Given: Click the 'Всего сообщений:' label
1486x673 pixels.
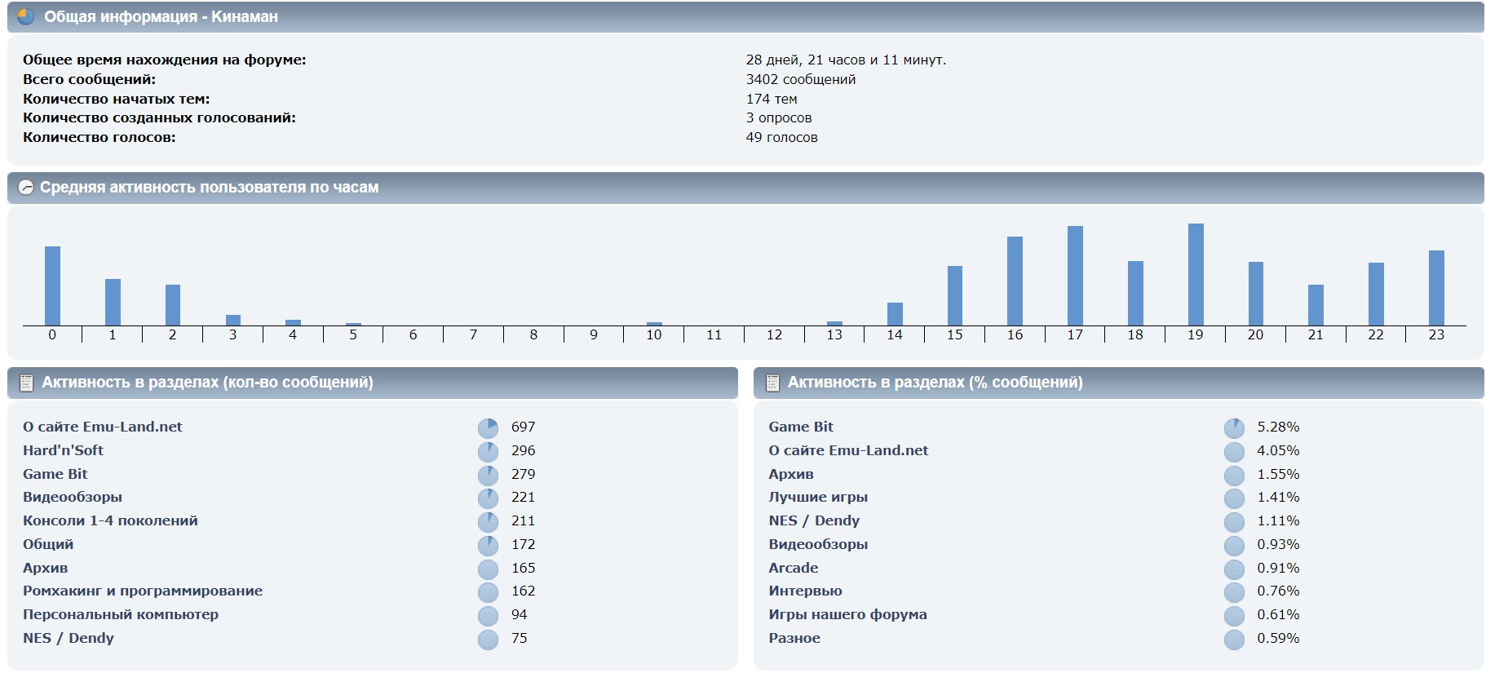Looking at the screenshot, I should 89,79.
